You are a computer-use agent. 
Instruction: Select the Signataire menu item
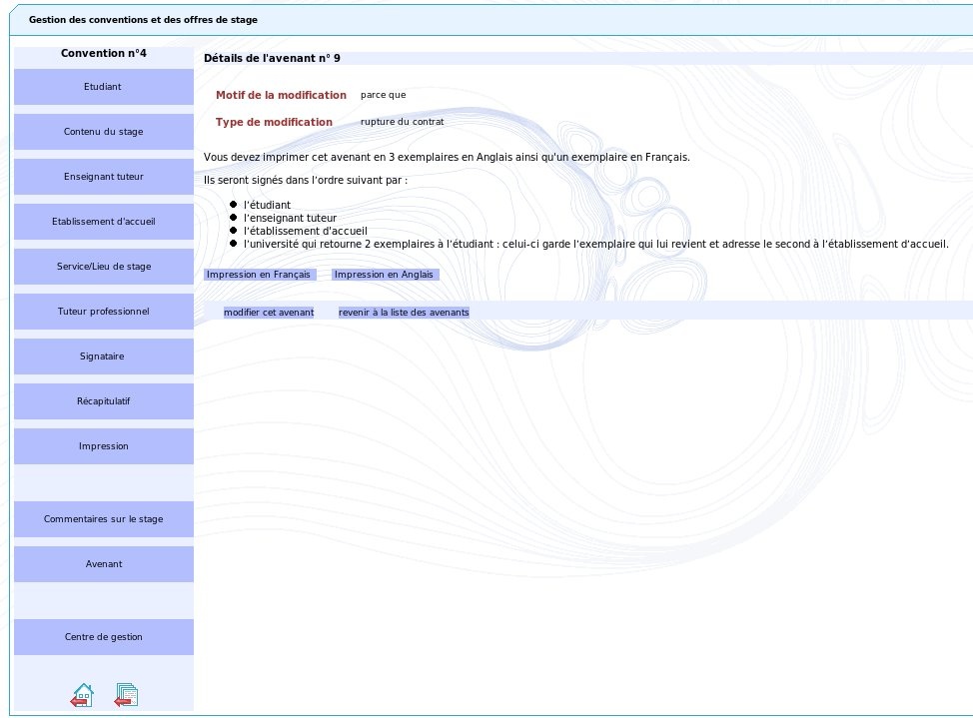tap(103, 357)
